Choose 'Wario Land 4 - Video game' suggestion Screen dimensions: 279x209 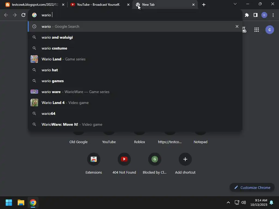[135, 103]
